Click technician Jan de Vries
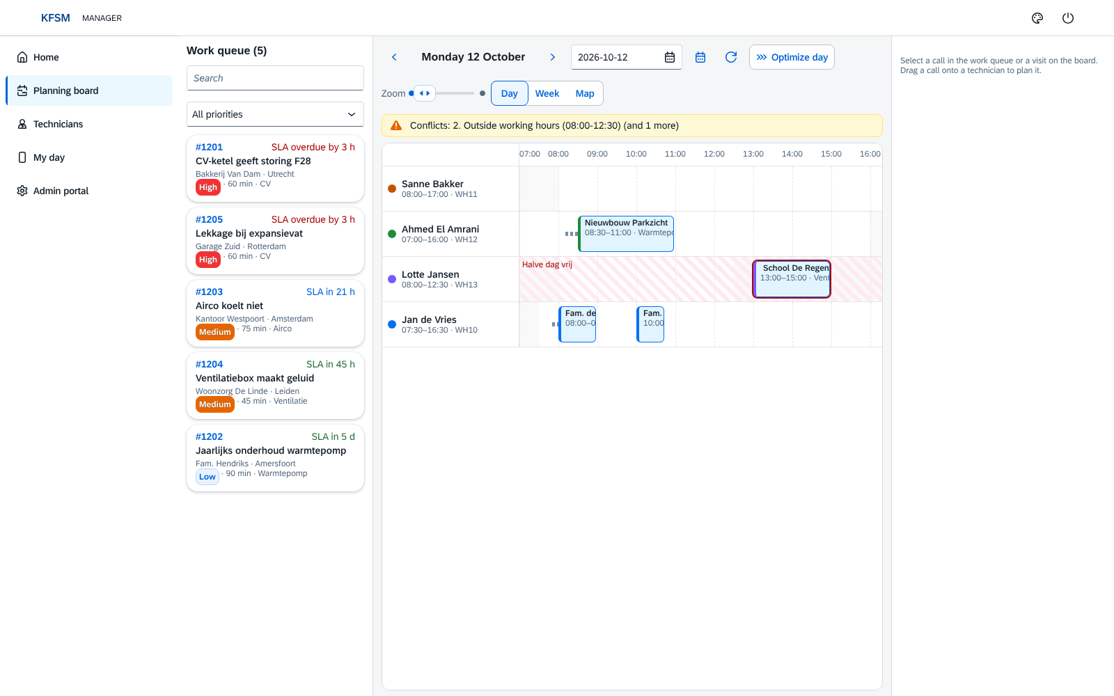The height and width of the screenshot is (696, 1114). (x=450, y=324)
